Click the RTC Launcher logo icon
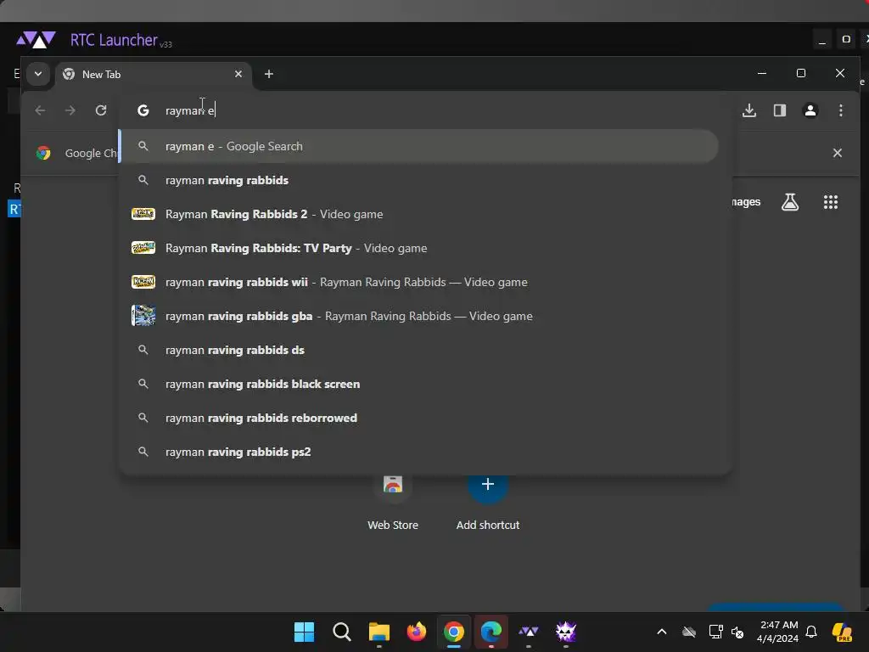869x652 pixels. click(x=36, y=40)
